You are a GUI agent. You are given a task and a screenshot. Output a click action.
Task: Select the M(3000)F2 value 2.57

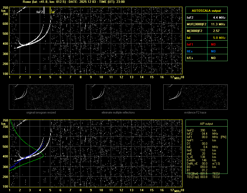[216, 31]
